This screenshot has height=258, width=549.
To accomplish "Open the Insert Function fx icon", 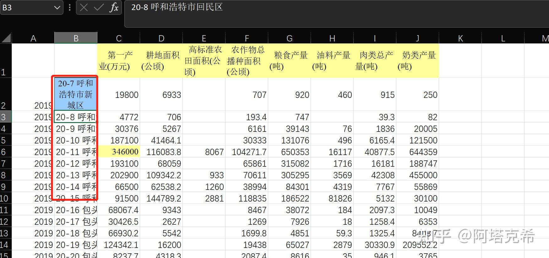I will pyautogui.click(x=114, y=8).
